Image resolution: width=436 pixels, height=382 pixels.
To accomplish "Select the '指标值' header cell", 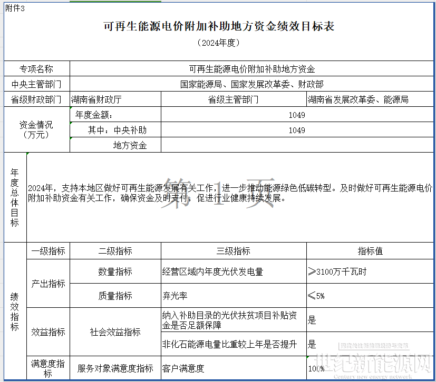I will click(370, 251).
